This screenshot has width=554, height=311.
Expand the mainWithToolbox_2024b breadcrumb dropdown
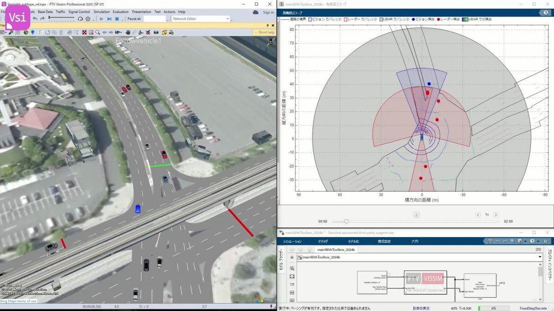tap(539, 257)
